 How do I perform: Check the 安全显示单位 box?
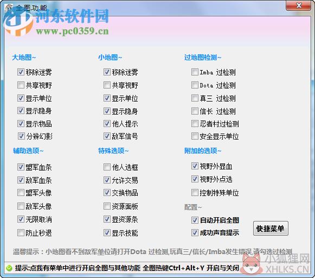pos(195,136)
